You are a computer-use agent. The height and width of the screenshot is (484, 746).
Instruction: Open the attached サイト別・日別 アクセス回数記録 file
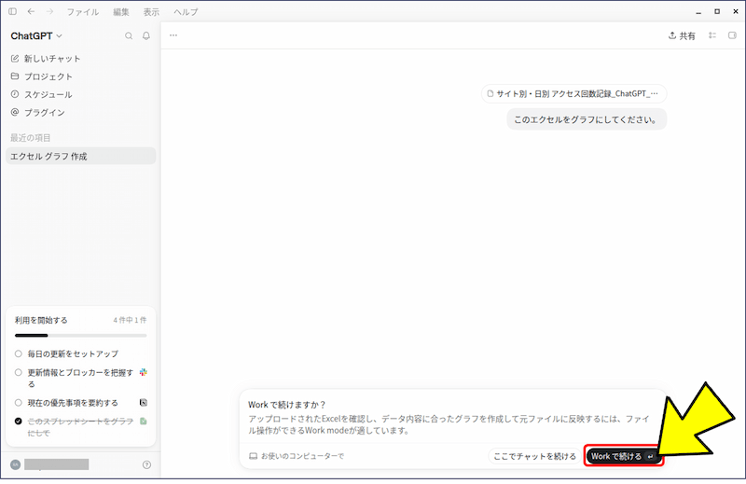coord(573,94)
